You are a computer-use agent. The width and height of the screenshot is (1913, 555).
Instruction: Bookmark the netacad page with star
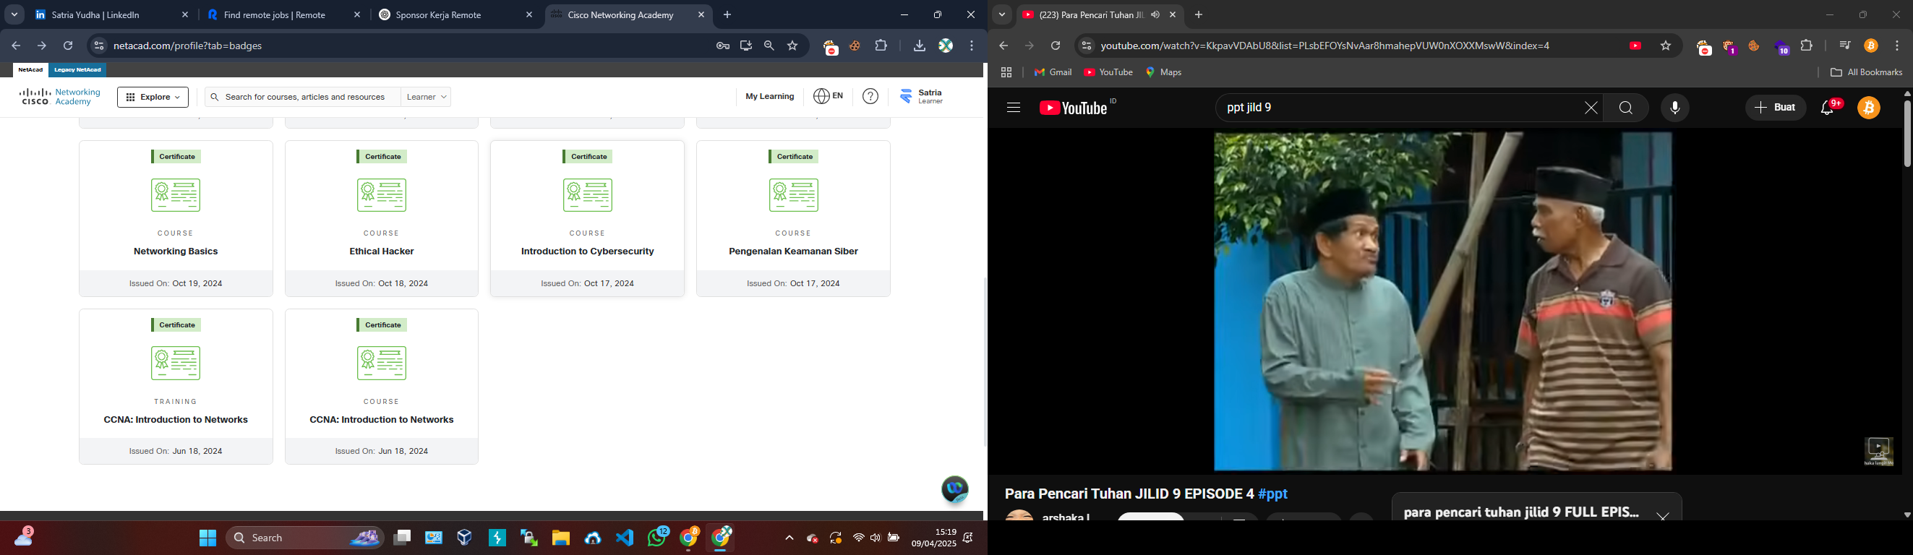pyautogui.click(x=793, y=46)
